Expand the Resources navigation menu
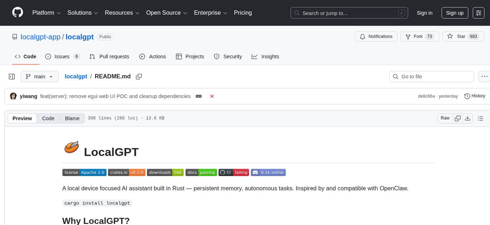 pos(122,13)
